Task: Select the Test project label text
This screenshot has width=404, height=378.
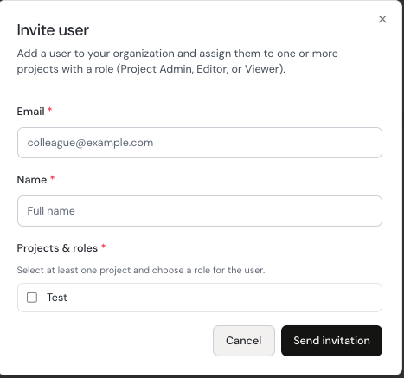Action: (x=57, y=298)
